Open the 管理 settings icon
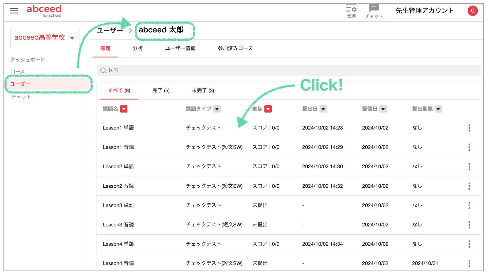 (x=351, y=11)
